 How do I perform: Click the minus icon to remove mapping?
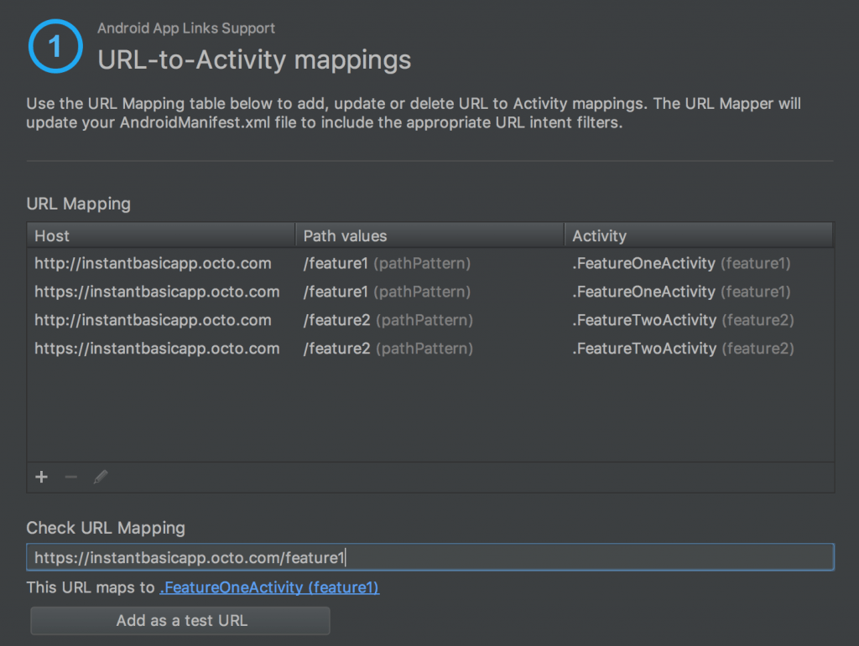pos(70,477)
